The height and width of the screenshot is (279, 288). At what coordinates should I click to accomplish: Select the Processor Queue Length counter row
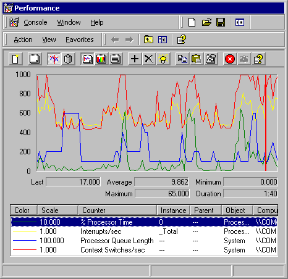tap(144, 241)
